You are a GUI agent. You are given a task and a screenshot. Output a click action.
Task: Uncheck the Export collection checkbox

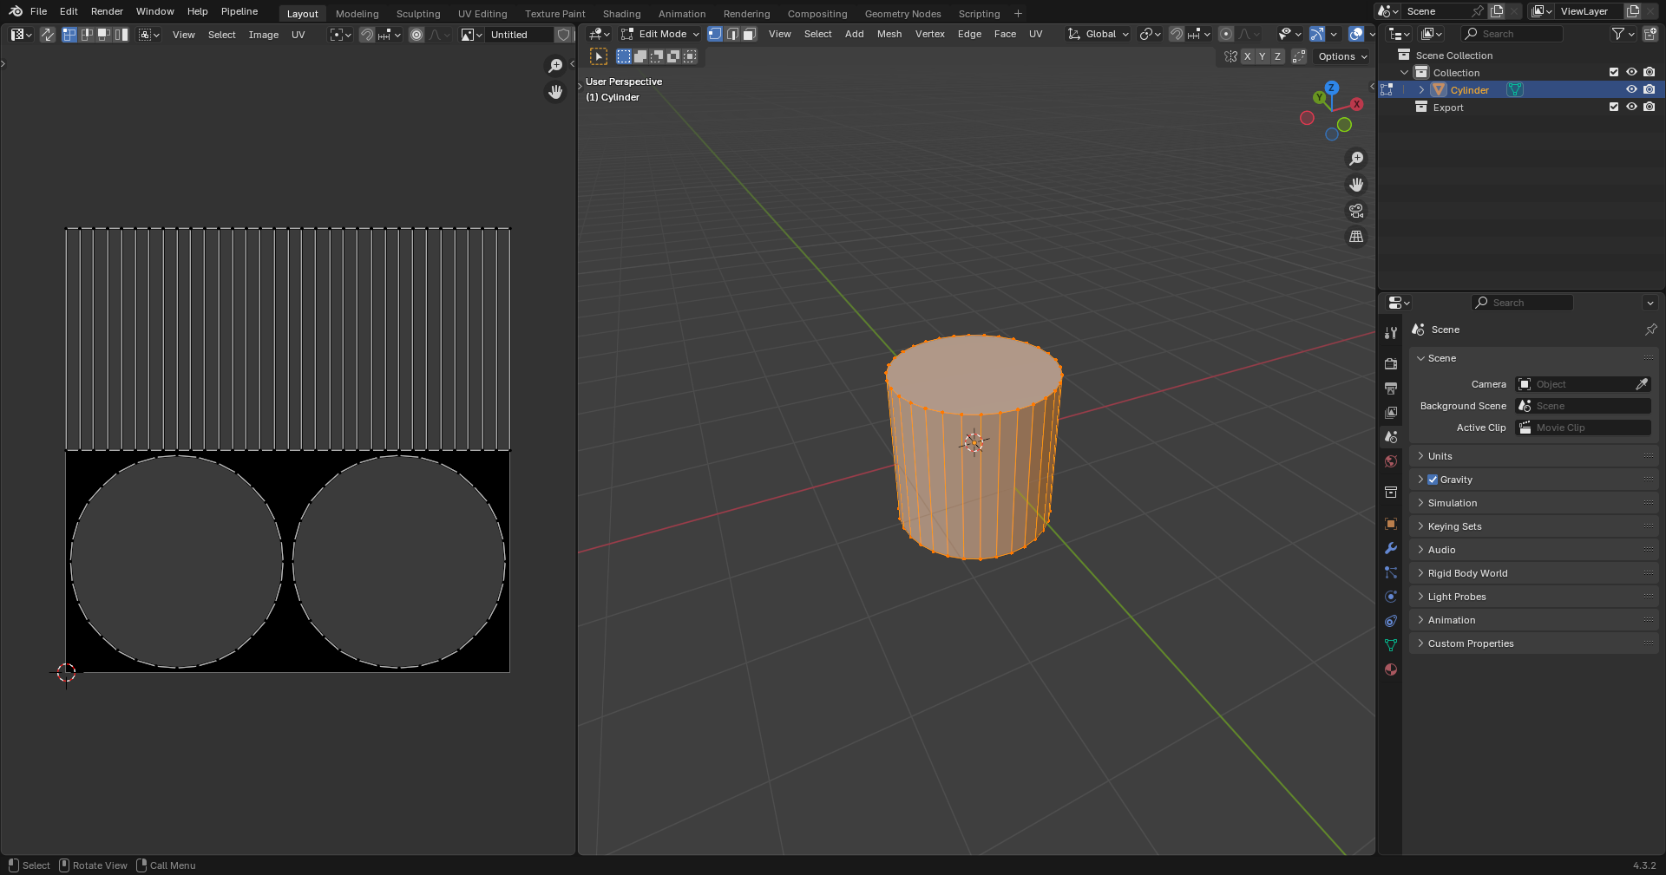click(x=1613, y=107)
